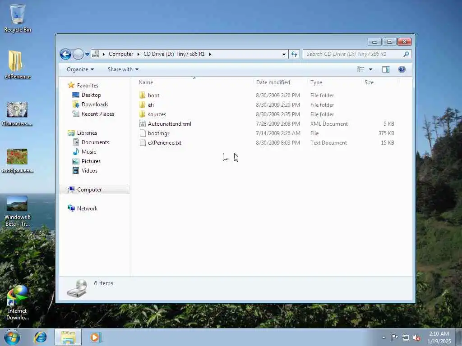Launch Windows Media Player from taskbar
Viewport: 462px width, 346px height.
point(95,337)
